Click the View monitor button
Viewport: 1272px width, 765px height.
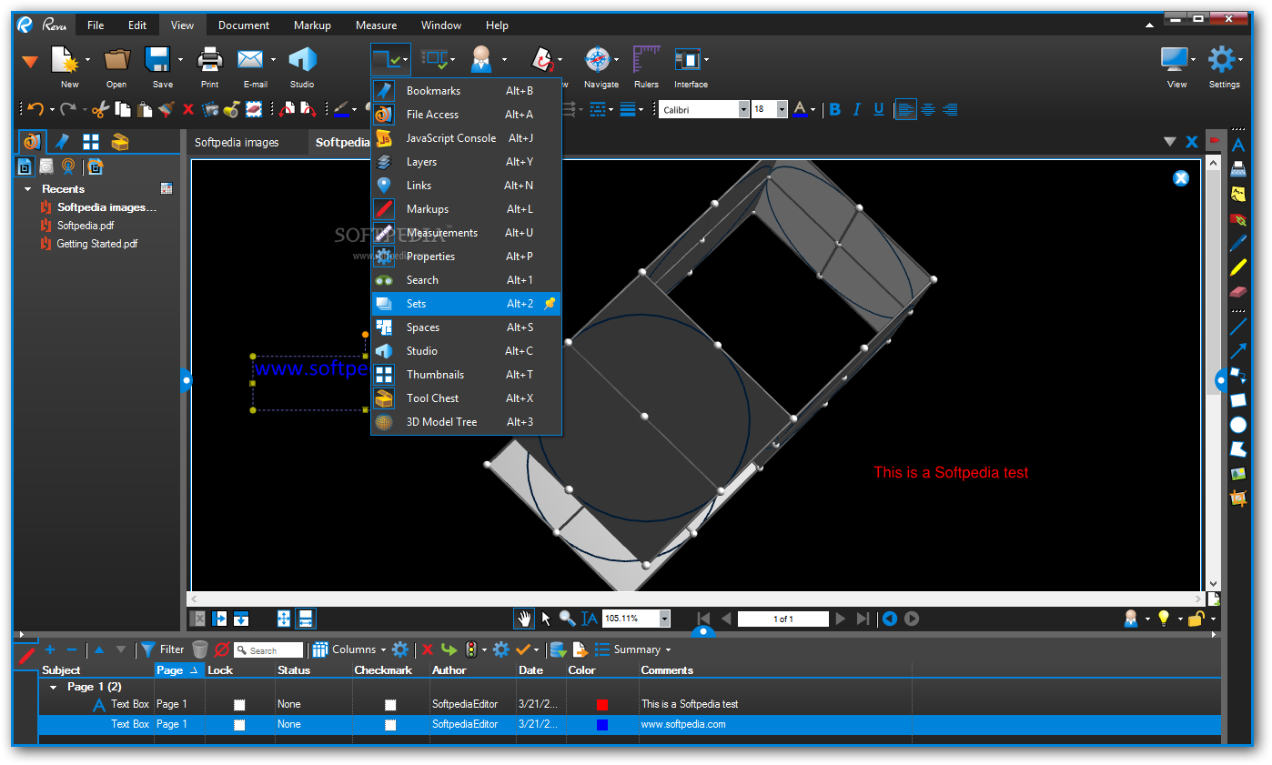[x=1176, y=65]
